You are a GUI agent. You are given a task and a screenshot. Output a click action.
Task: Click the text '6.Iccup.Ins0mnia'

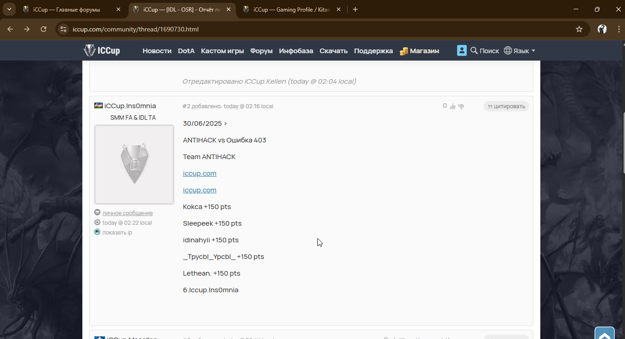(210, 290)
